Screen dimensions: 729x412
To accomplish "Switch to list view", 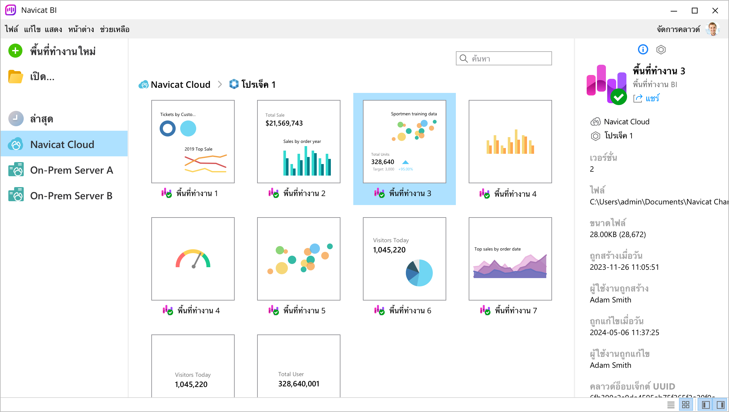I will click(x=671, y=405).
